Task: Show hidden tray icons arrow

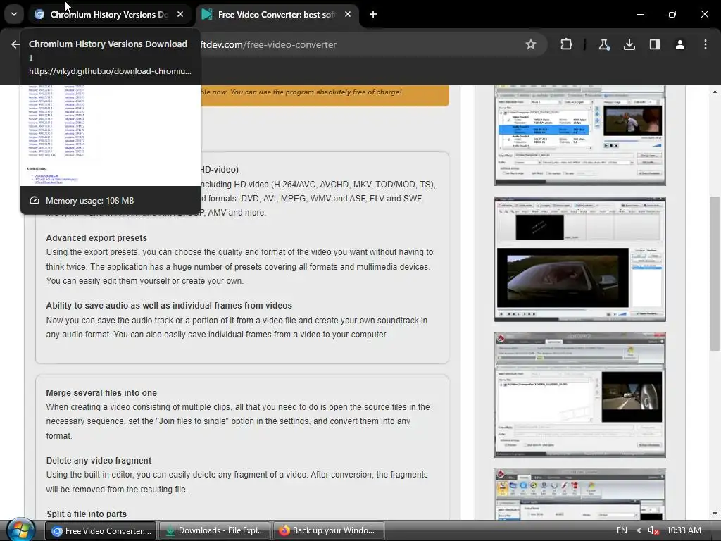Action: [639, 530]
